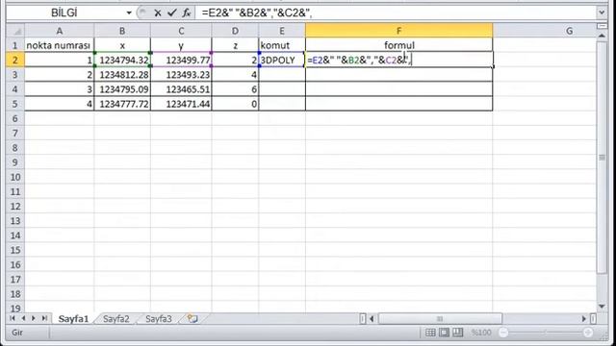Screen dimensions: 616x346
Task: Go to previous sheet tab arrow
Action: click(x=23, y=318)
